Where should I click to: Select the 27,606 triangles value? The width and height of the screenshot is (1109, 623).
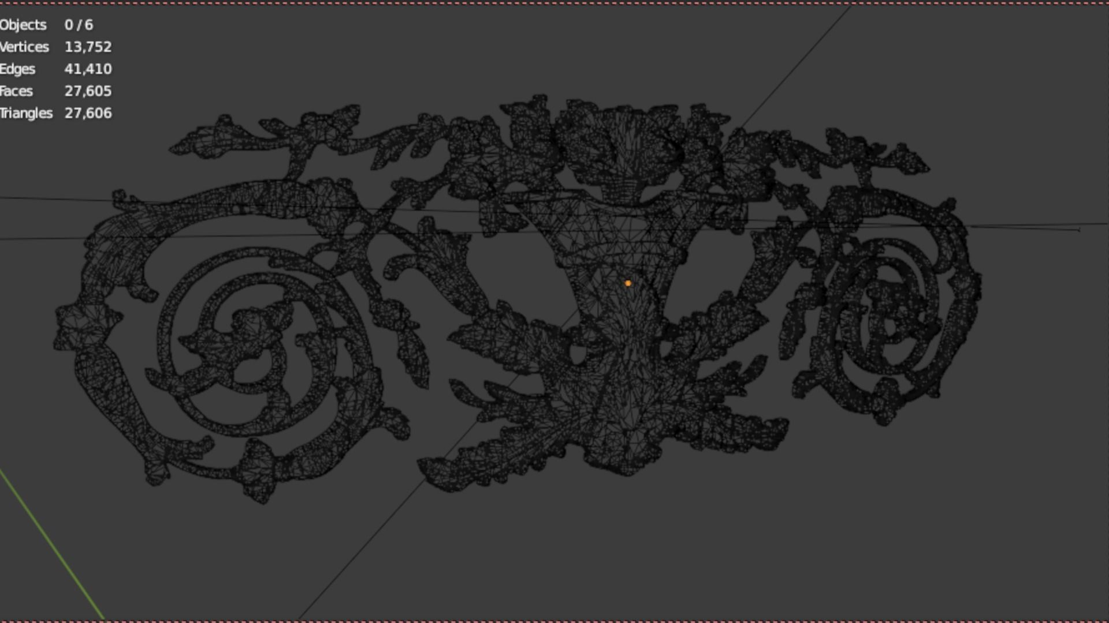pyautogui.click(x=88, y=113)
